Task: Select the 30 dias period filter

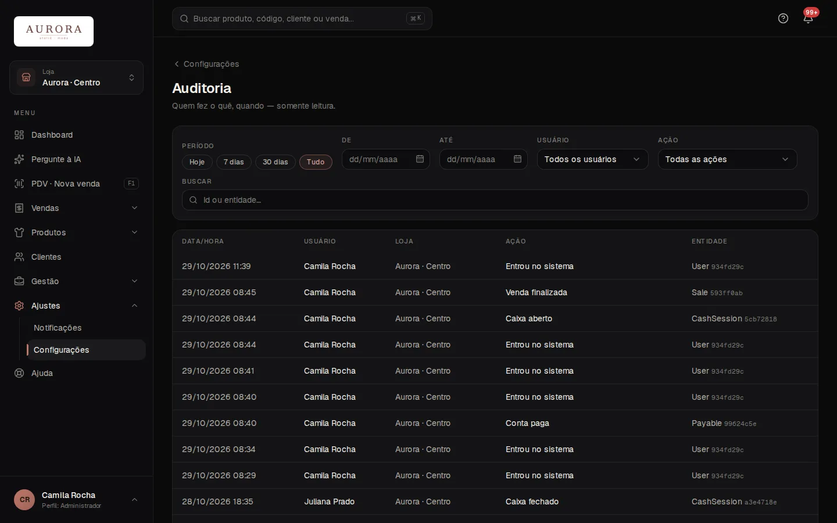Action: coord(276,162)
